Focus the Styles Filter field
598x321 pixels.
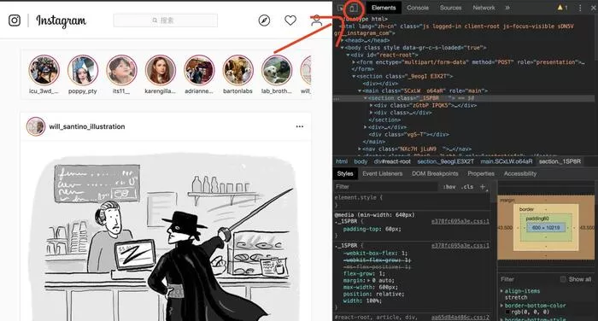[386, 187]
